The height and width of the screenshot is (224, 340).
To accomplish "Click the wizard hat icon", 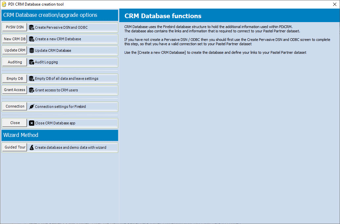I will [x=32, y=147].
